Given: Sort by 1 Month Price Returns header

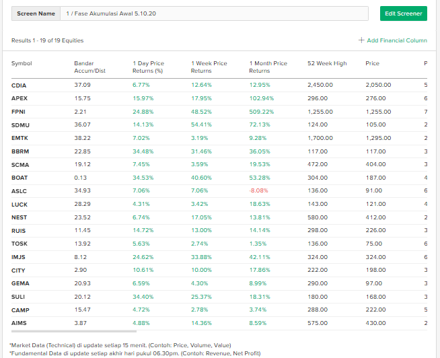Looking at the screenshot, I should pyautogui.click(x=268, y=67).
